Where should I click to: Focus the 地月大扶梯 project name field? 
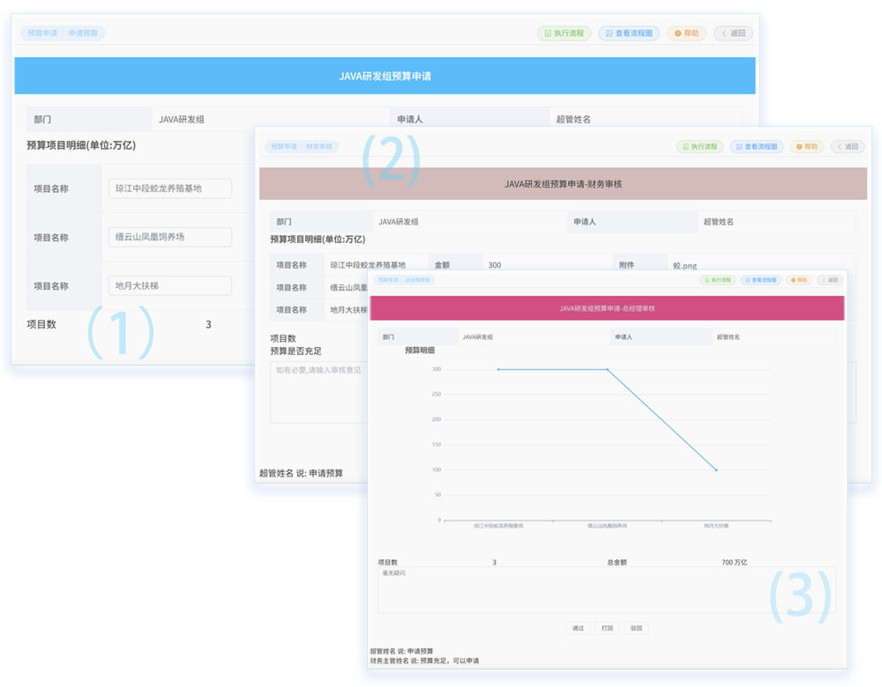coord(170,285)
